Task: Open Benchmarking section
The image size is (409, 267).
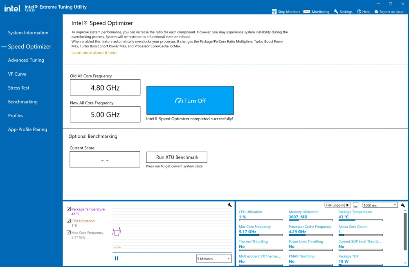Action: pyautogui.click(x=22, y=102)
